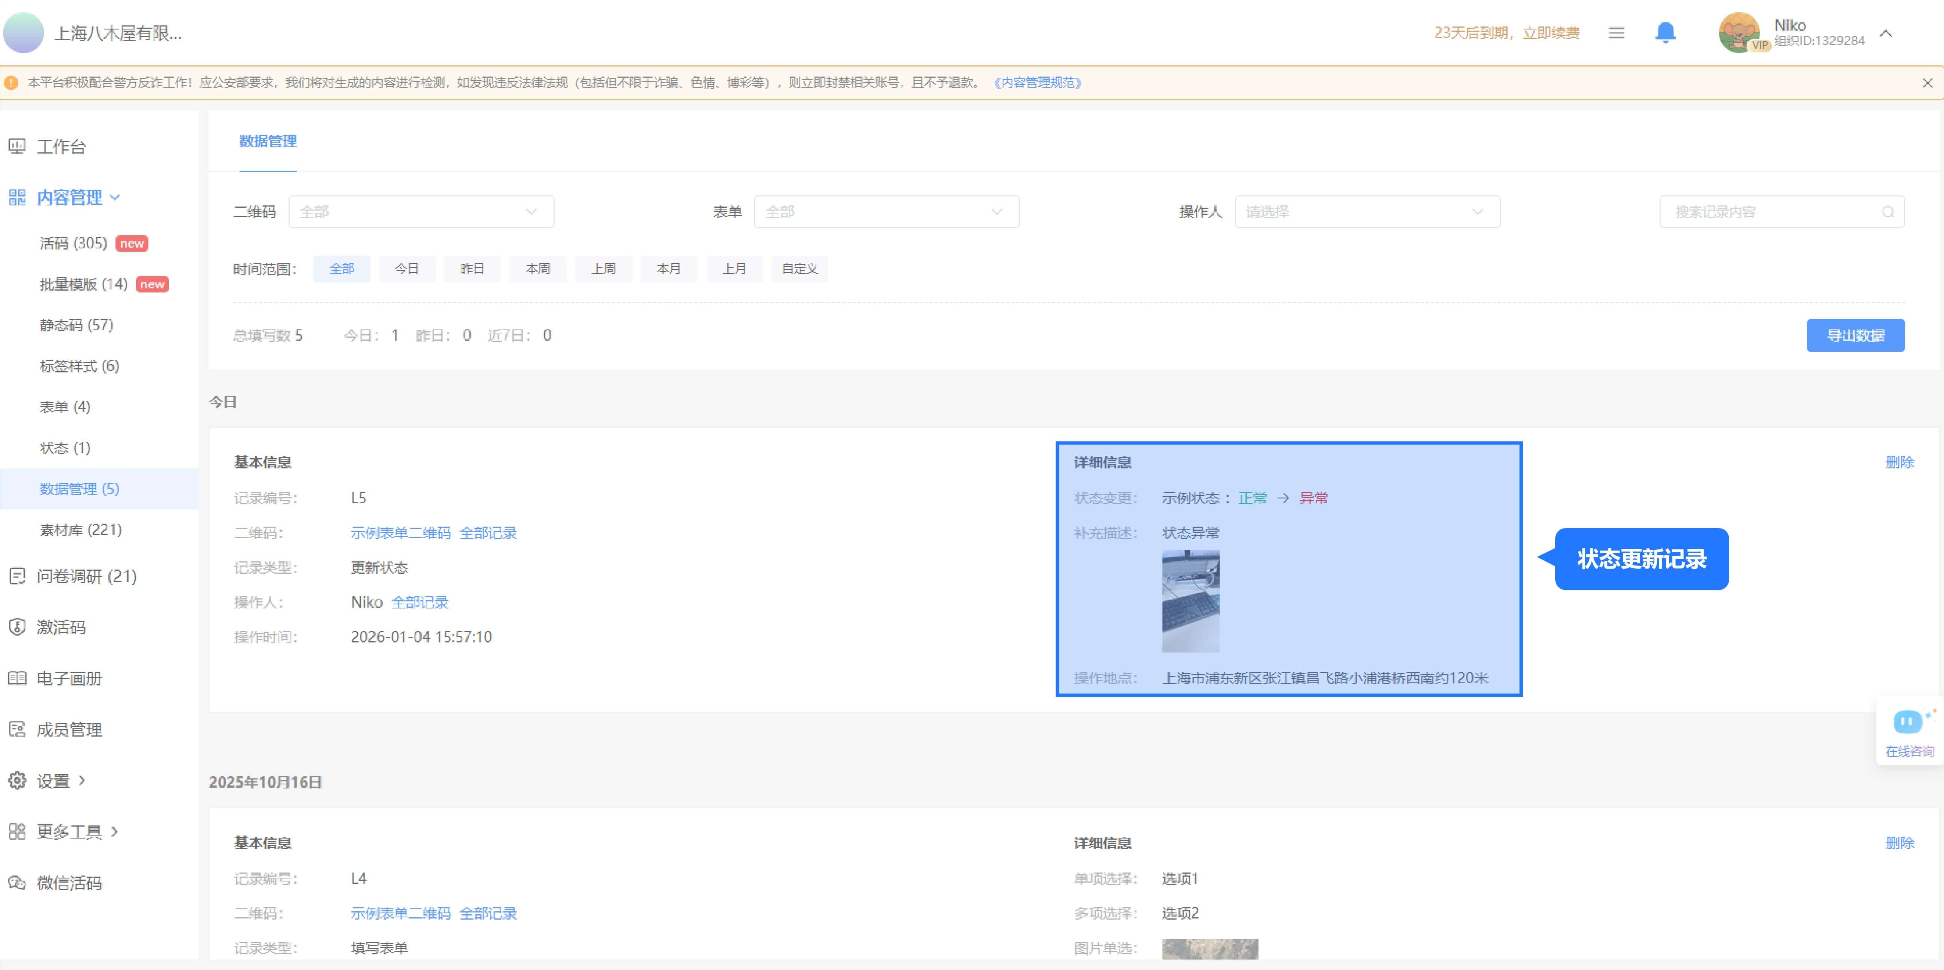
Task: Open the 激活码 shield icon item
Action: pos(17,627)
